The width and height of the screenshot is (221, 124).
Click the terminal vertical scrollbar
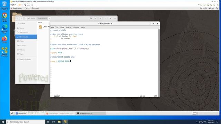pyautogui.click(x=159, y=63)
